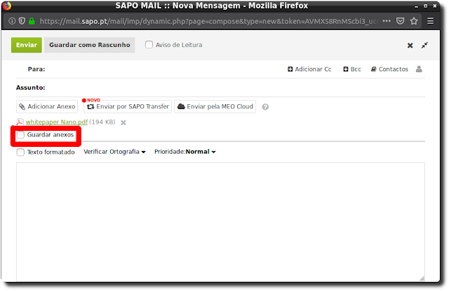
Task: Click the cloud icon on MEO Cloud button
Action: point(181,106)
